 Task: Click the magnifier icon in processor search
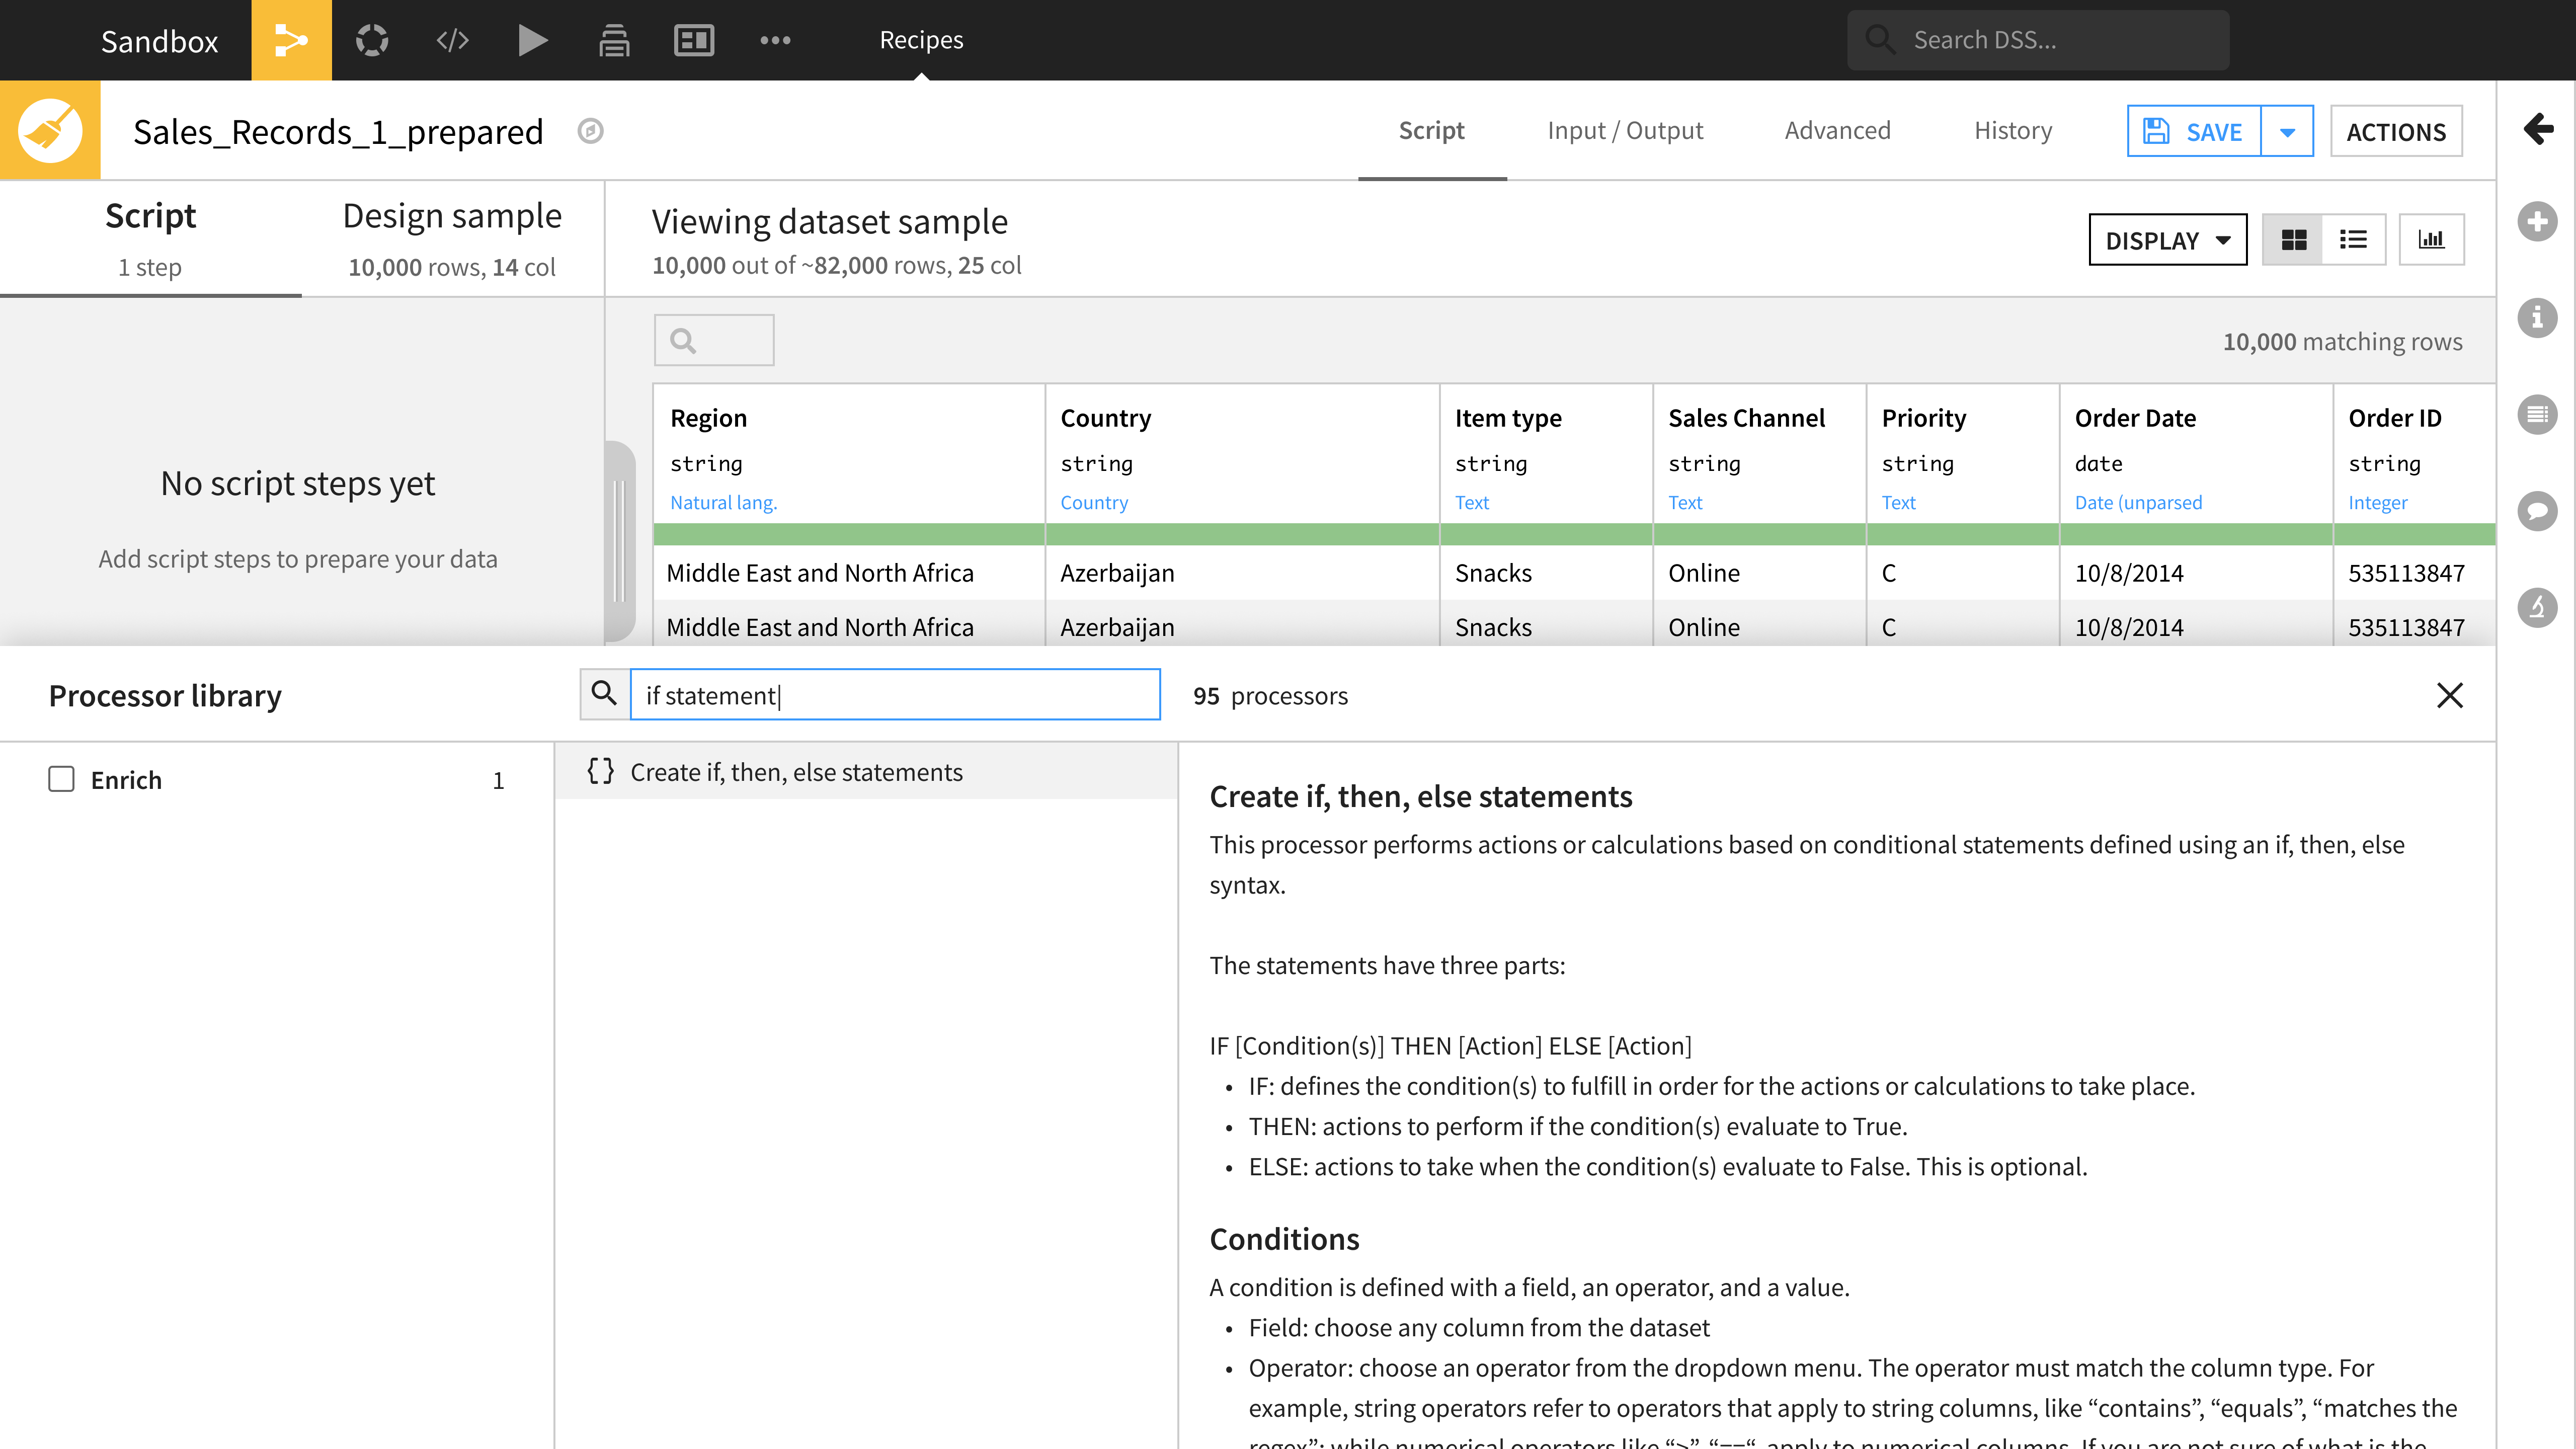pos(604,694)
